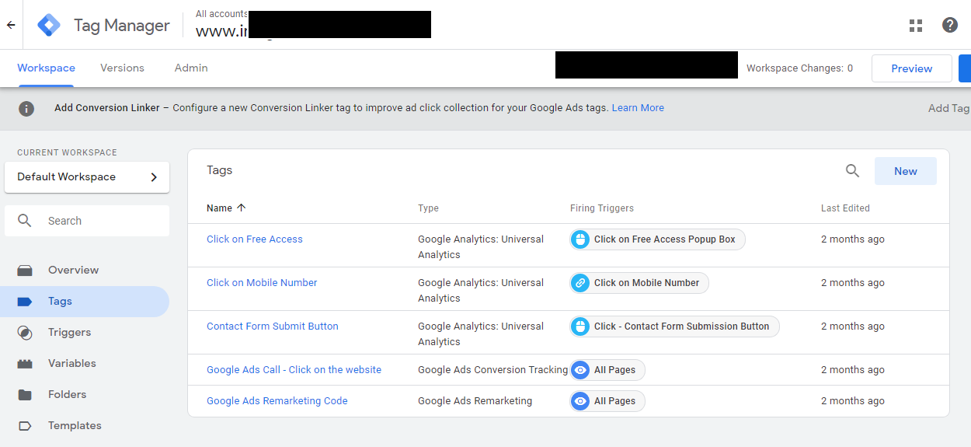The height and width of the screenshot is (447, 971).
Task: Click the info icon in Conversion Linker banner
Action: click(26, 108)
